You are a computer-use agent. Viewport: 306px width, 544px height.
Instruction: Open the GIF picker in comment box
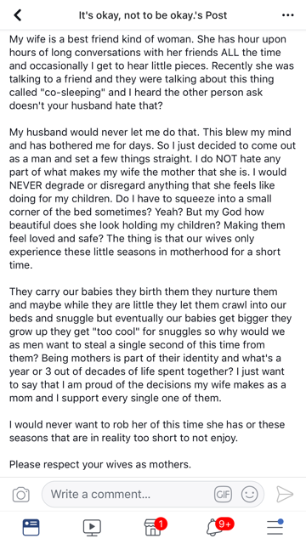(x=223, y=495)
